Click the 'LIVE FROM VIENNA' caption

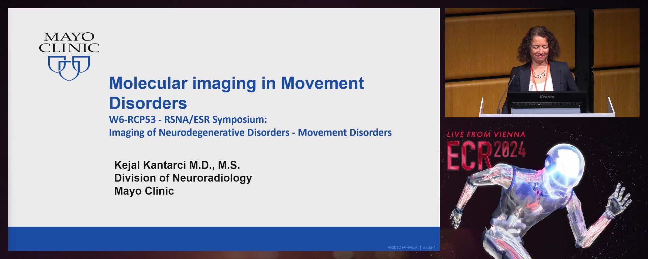coord(486,134)
